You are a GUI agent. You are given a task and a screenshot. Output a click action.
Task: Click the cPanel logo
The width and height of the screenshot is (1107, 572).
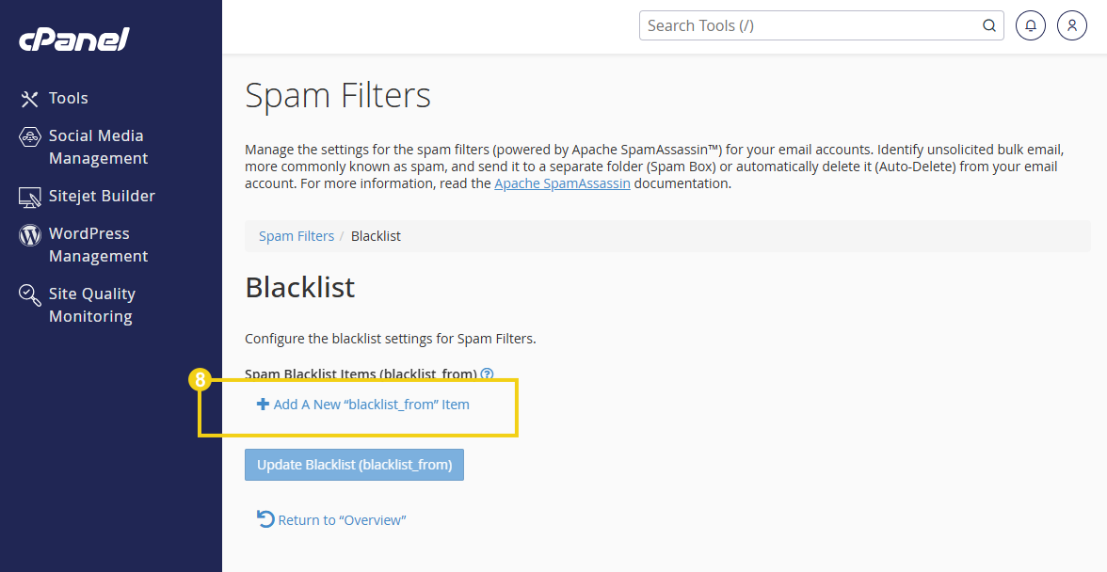(x=73, y=40)
